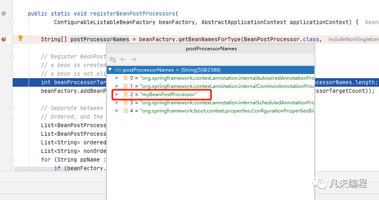This screenshot has width=379, height=200.
Task: Fold the registerBeanPostProcessors method at gutter marker
Action: coord(12,22)
